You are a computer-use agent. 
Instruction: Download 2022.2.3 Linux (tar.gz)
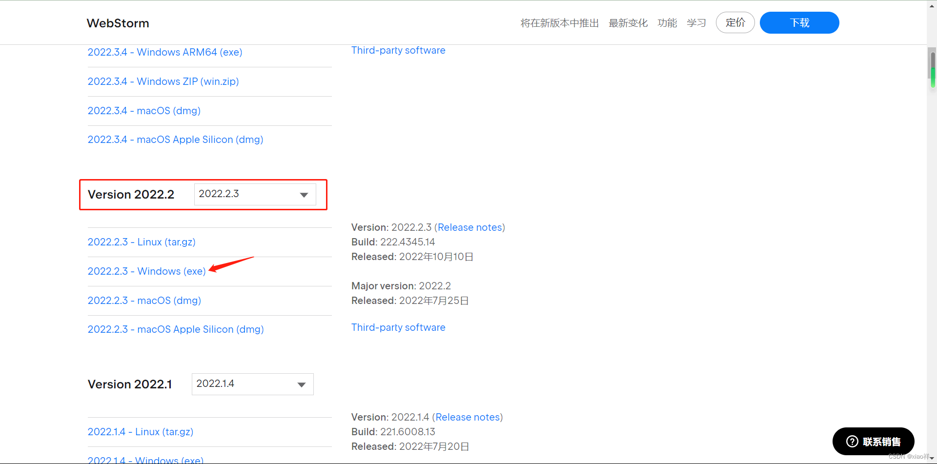[142, 242]
